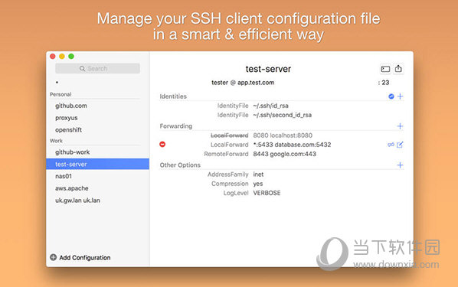Image resolution: width=458 pixels, height=287 pixels.
Task: Click the test-server title
Action: point(268,69)
